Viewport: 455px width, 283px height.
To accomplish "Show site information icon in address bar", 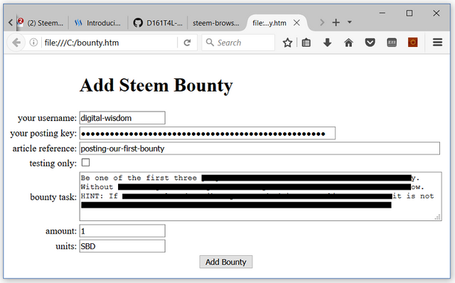I will 33,43.
